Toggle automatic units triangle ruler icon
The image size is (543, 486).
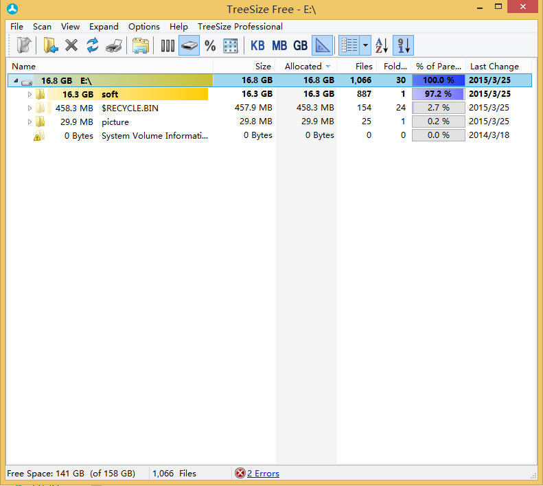(x=323, y=45)
